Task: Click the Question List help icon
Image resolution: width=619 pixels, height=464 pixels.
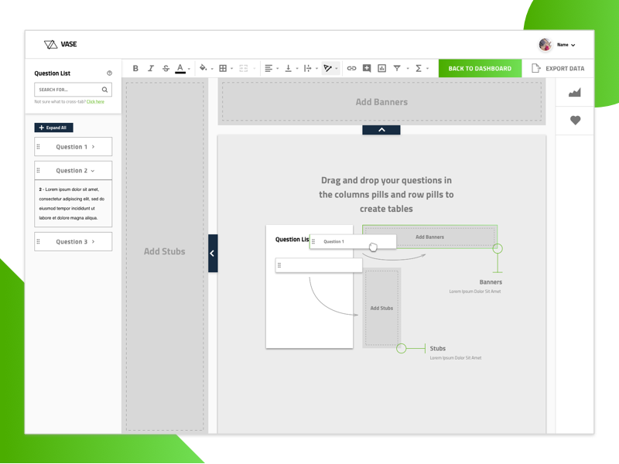Action: (x=109, y=73)
